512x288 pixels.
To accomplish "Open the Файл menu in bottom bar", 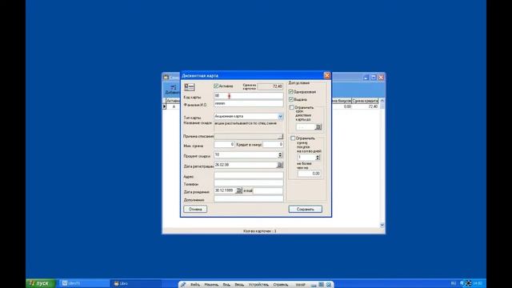I will [x=195, y=285].
